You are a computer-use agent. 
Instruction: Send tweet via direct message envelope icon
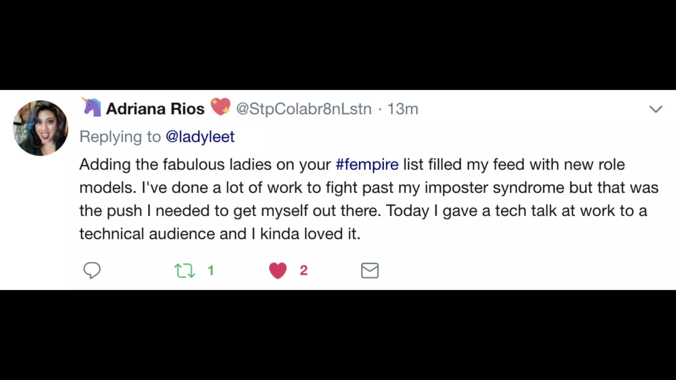(x=370, y=270)
